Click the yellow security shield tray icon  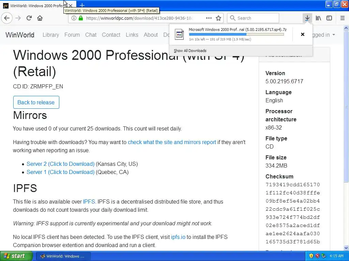click(x=311, y=256)
